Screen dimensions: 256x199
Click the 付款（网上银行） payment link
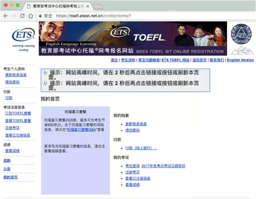[x=141, y=148]
